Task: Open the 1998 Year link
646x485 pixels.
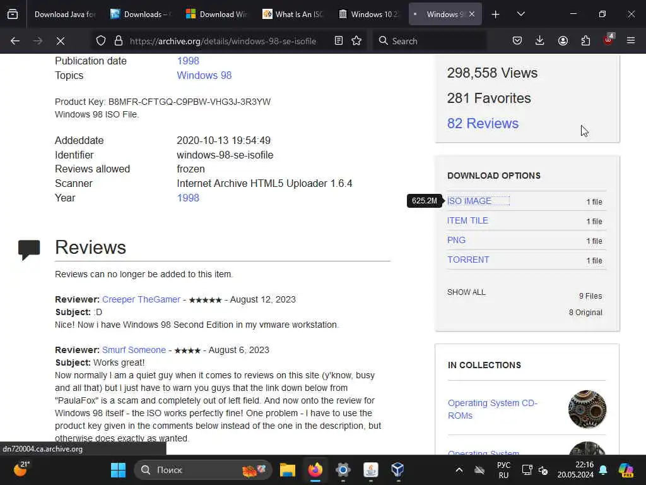Action: pyautogui.click(x=188, y=198)
